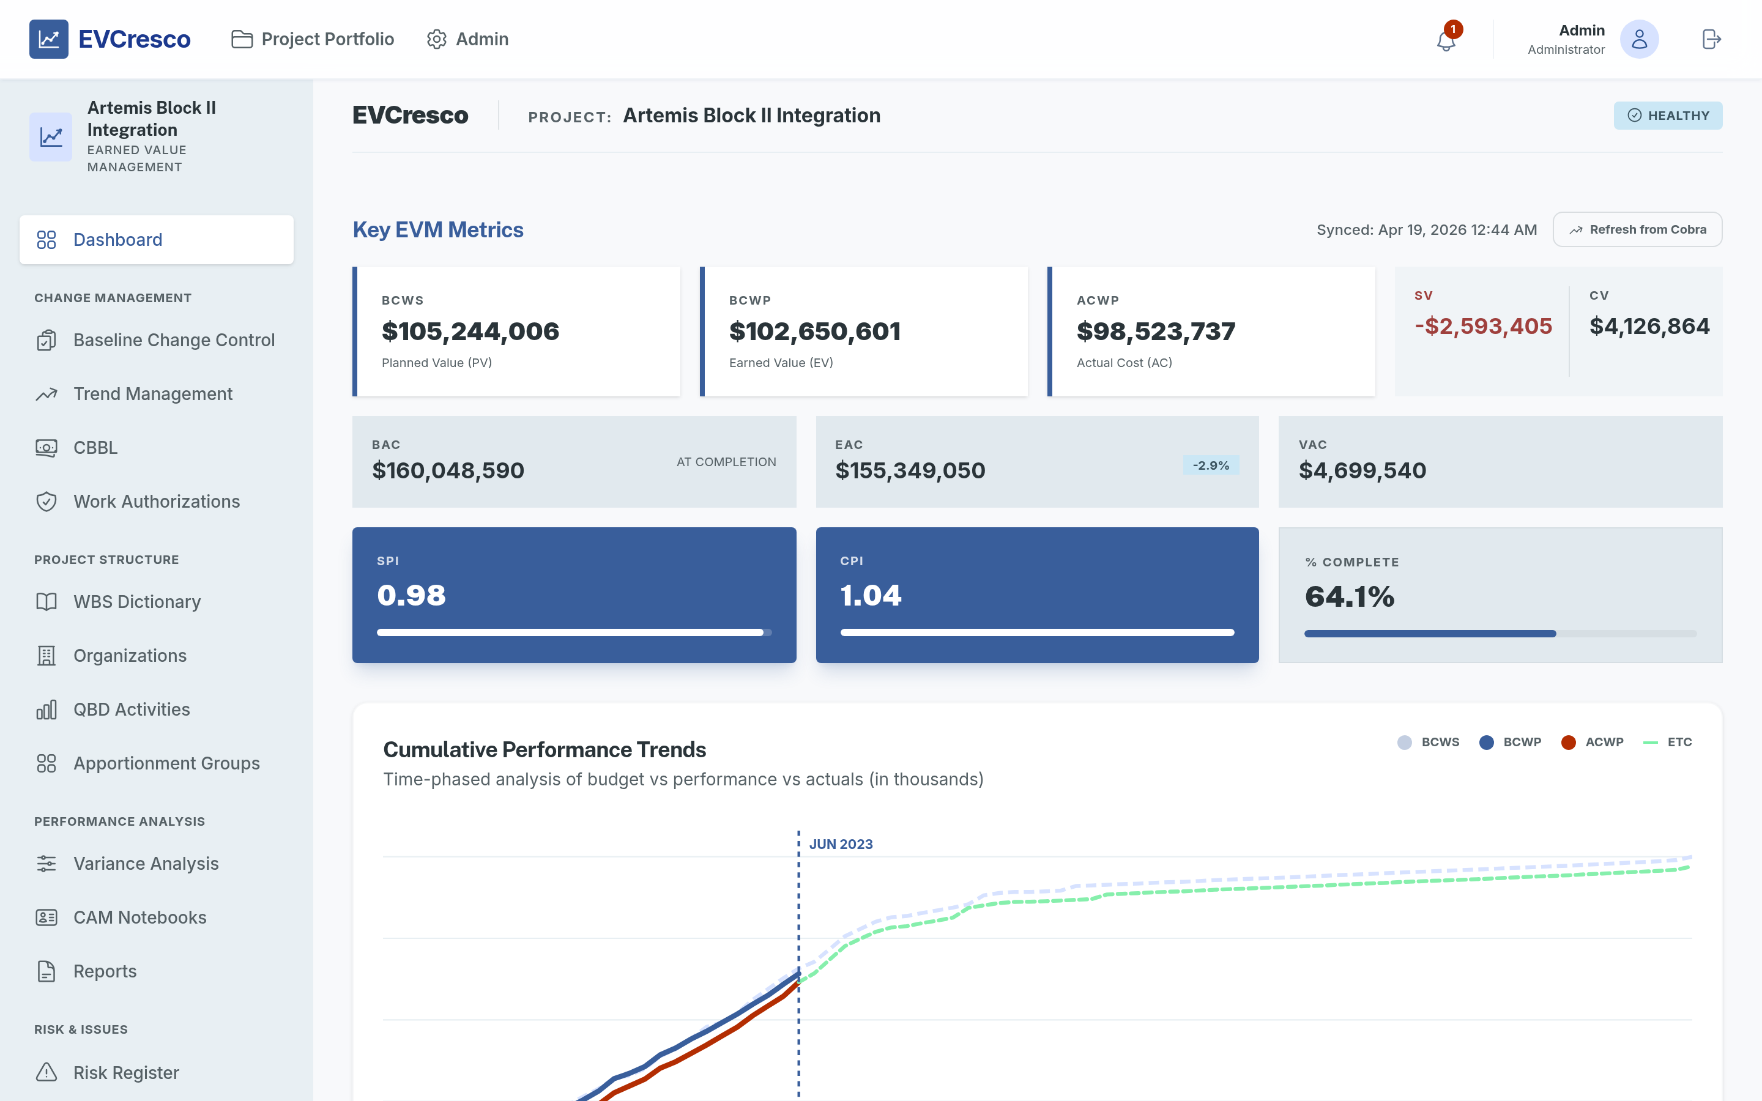Image resolution: width=1762 pixels, height=1101 pixels.
Task: Click the BCWP $102,650,601 card
Action: click(x=863, y=332)
